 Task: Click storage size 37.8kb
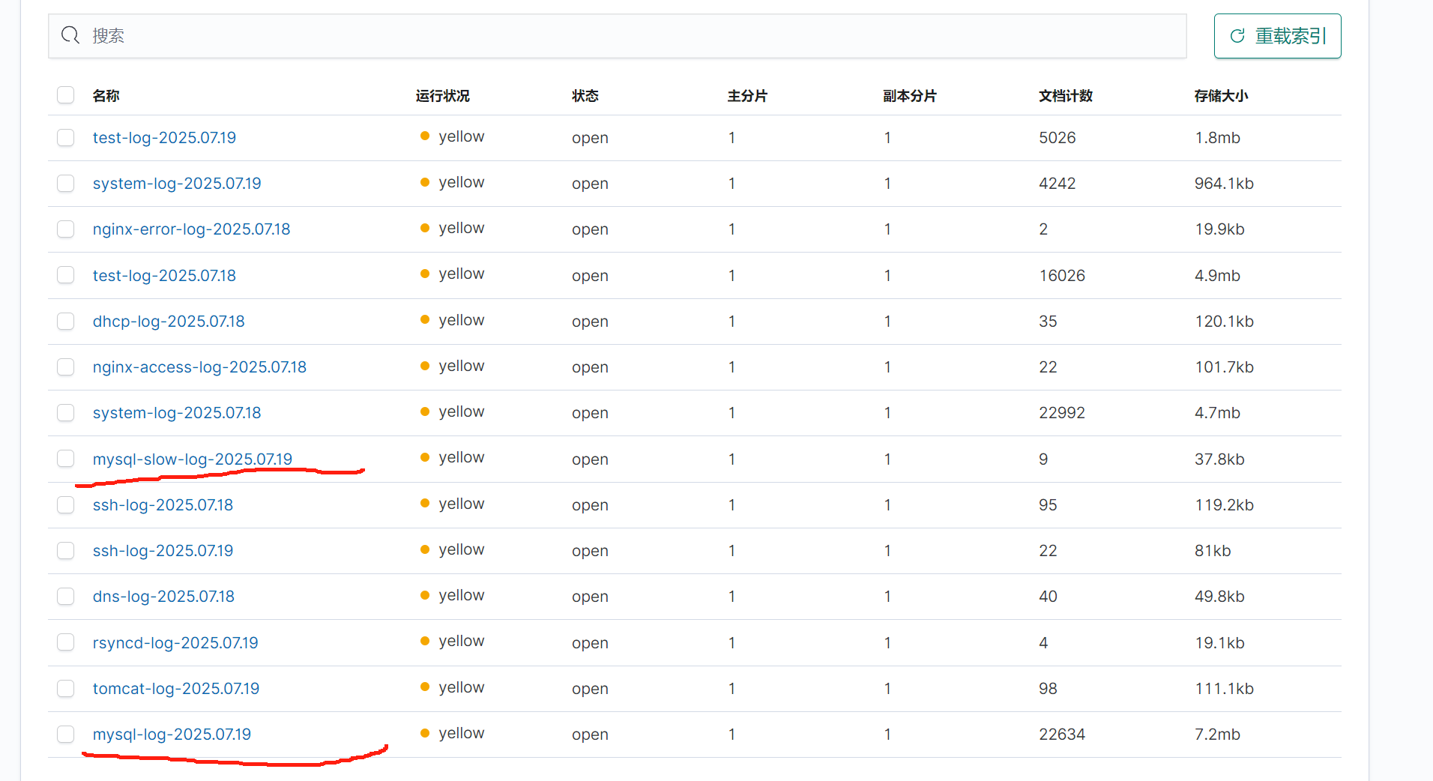tap(1219, 459)
